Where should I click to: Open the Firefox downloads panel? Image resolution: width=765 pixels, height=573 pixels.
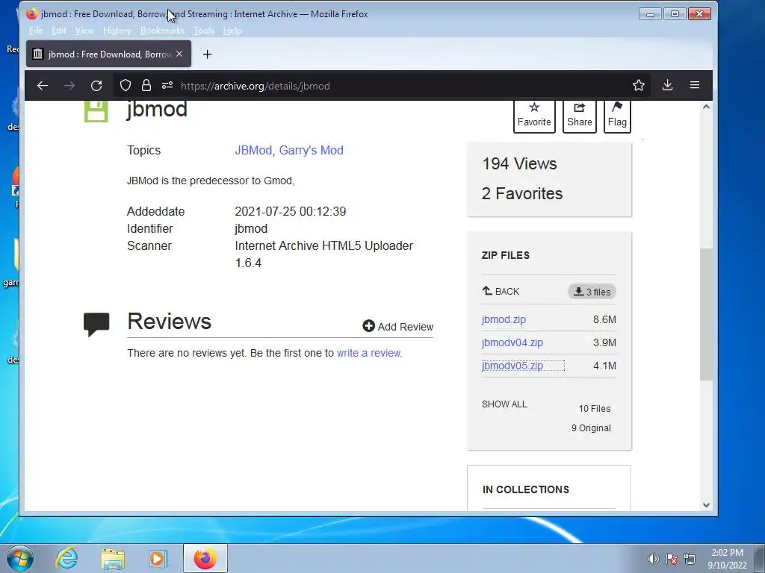(667, 85)
